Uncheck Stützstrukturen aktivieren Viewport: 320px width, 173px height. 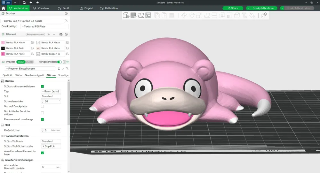tap(43, 86)
